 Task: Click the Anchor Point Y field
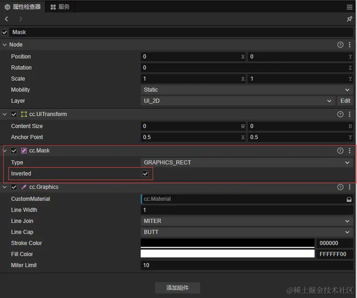300,137
